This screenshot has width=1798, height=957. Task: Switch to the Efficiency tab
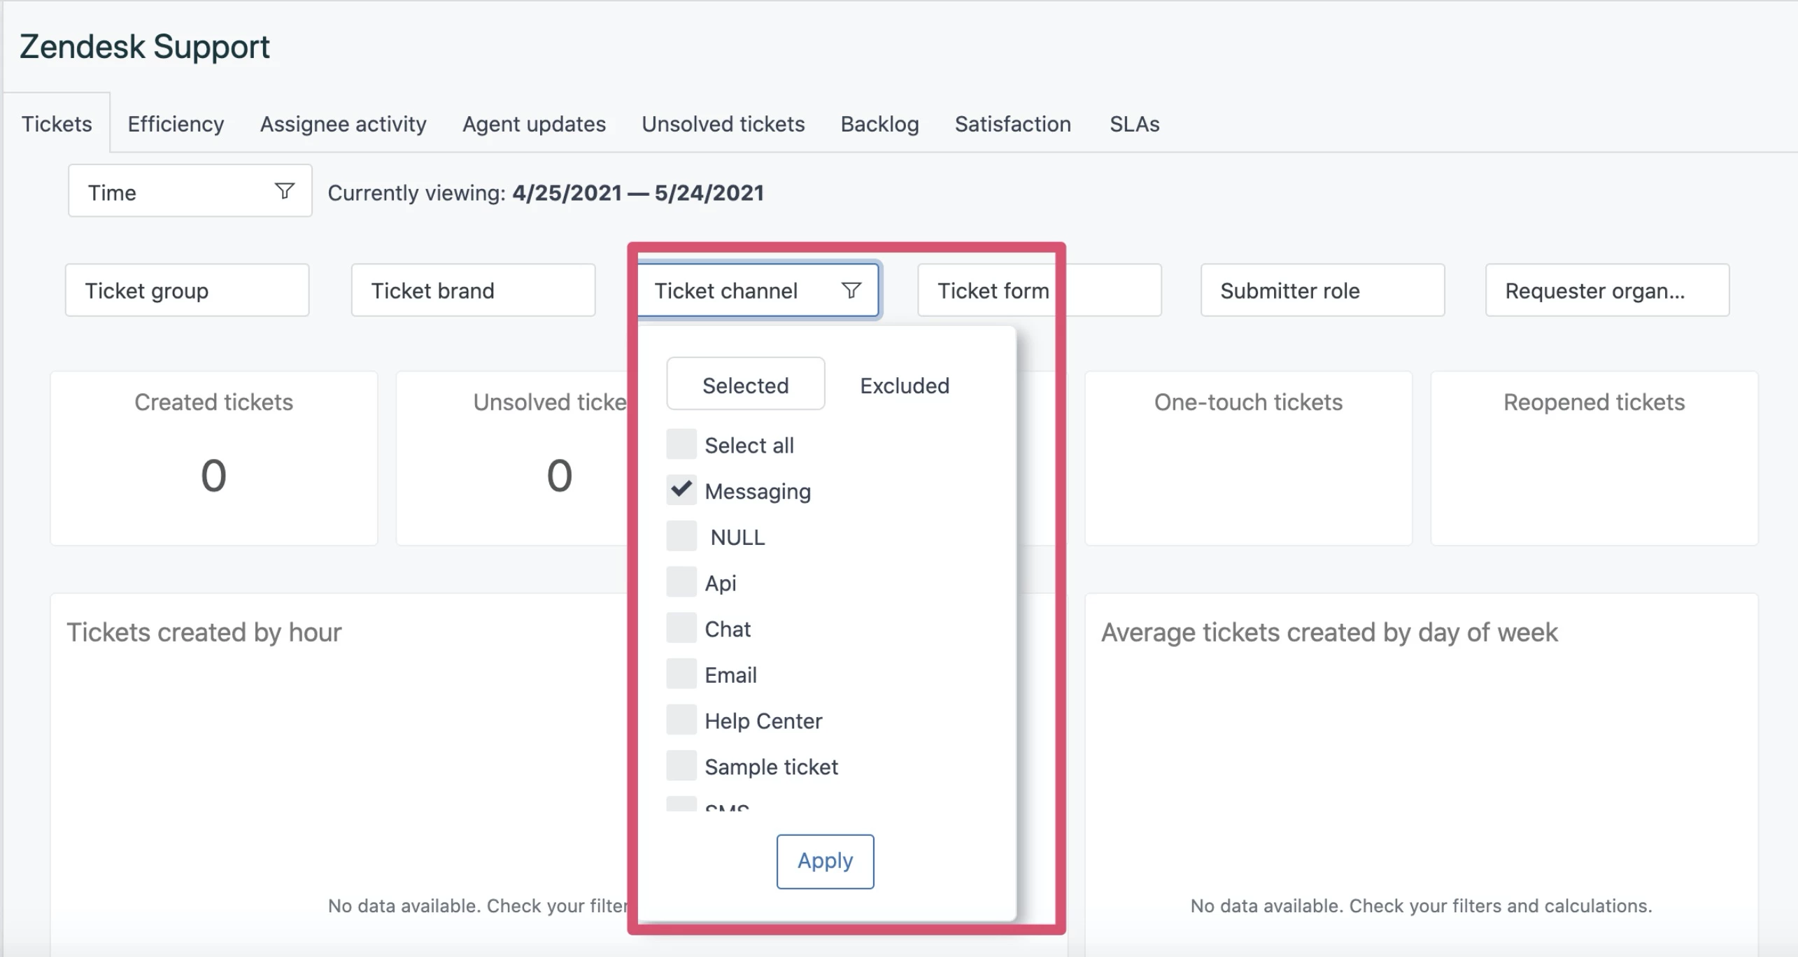176,124
